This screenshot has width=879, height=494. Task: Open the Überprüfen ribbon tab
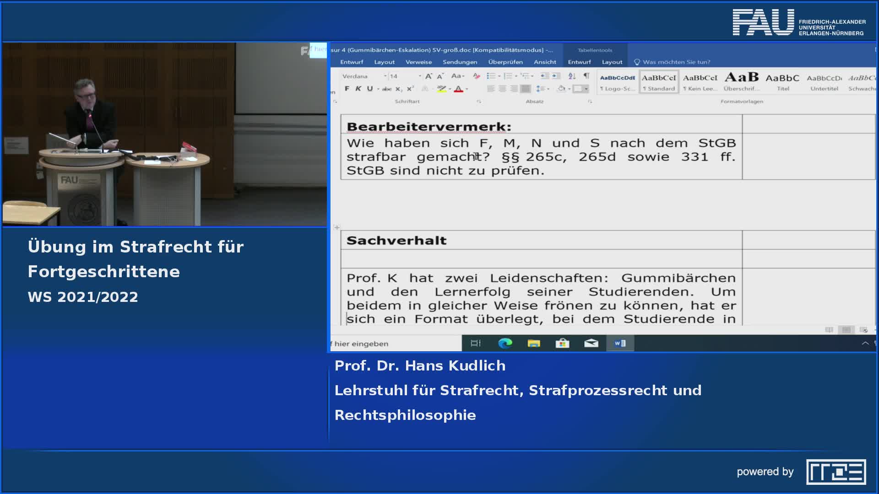505,62
